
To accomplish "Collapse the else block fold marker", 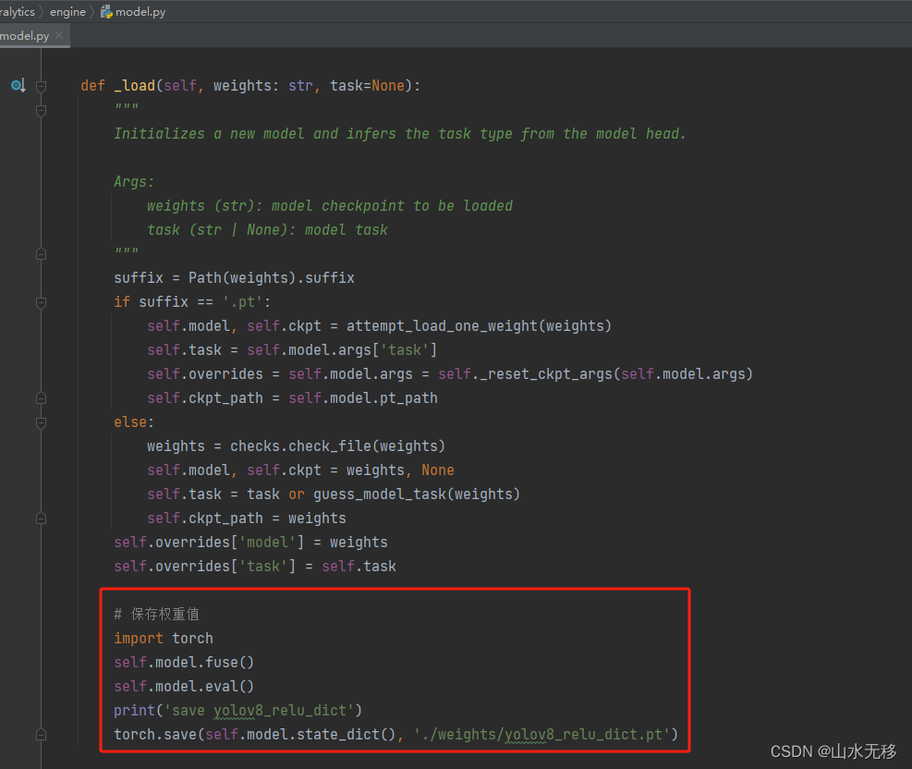I will [42, 422].
